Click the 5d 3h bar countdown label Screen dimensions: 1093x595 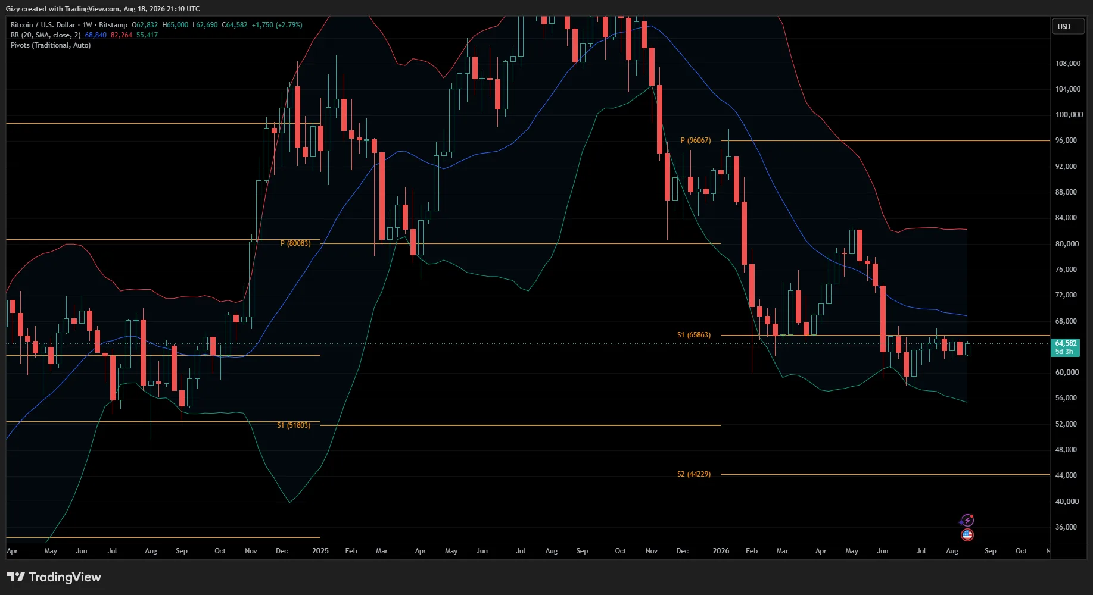coord(1064,352)
